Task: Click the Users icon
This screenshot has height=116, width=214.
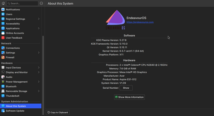Action: 3,14
